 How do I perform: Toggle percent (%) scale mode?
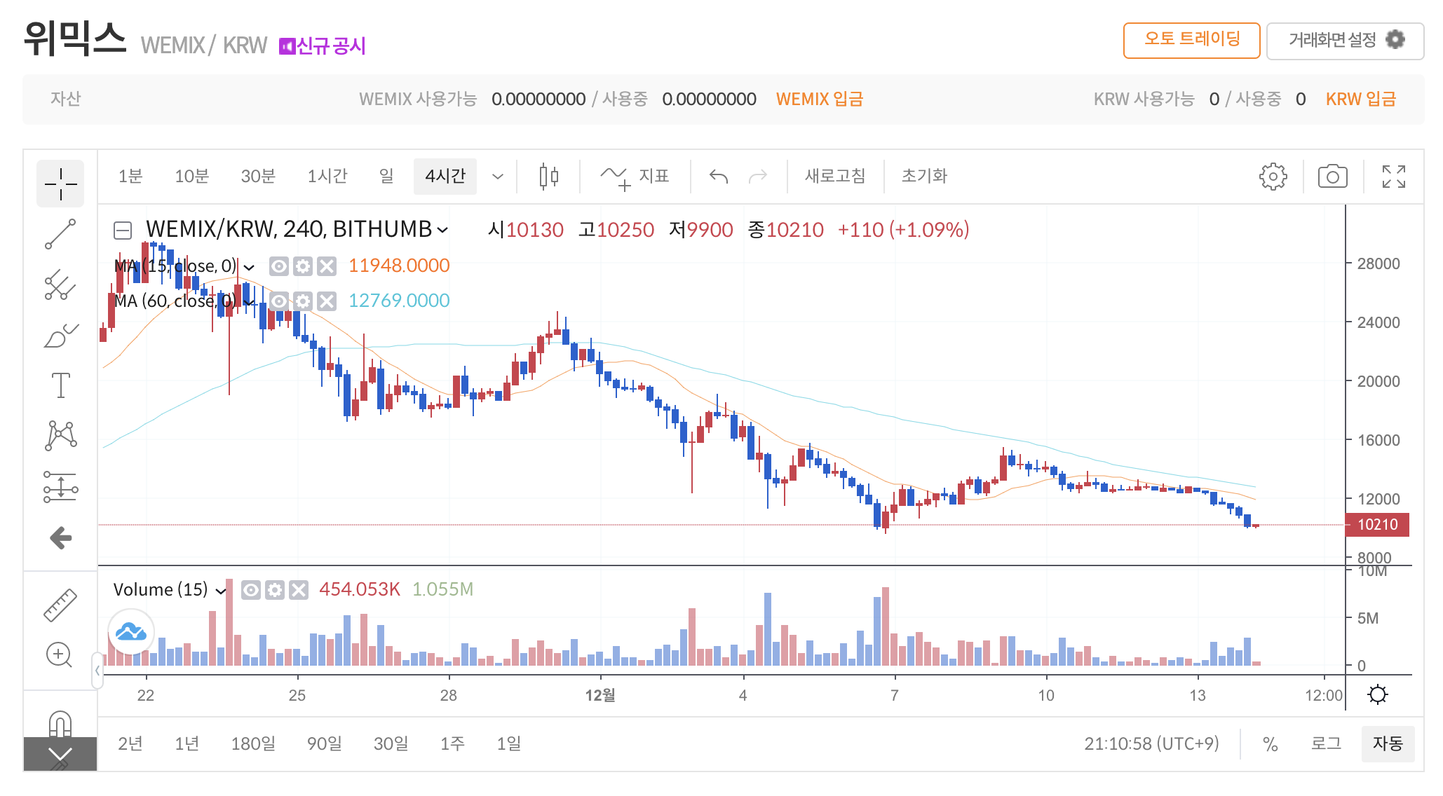click(x=1270, y=744)
